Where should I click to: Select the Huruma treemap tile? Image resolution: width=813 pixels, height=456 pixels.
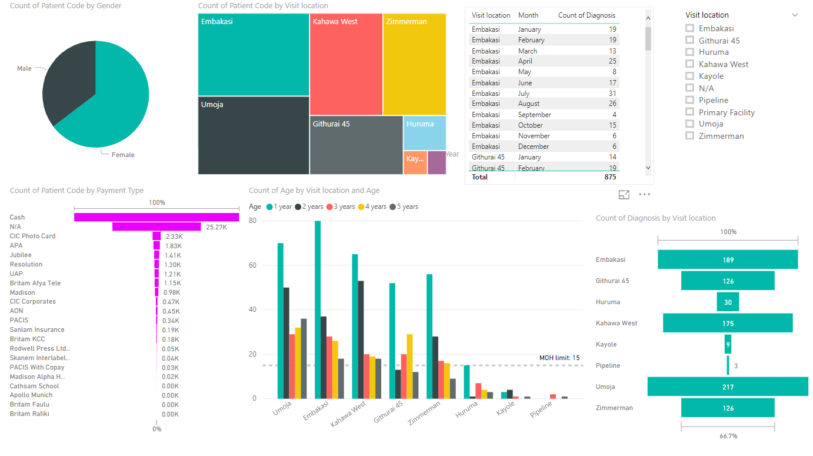425,133
